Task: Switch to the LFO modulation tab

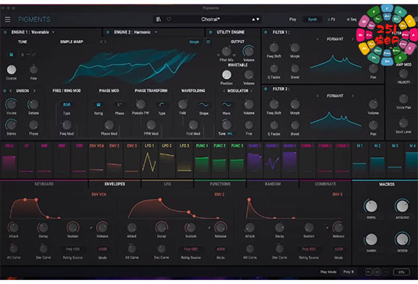Action: click(167, 184)
